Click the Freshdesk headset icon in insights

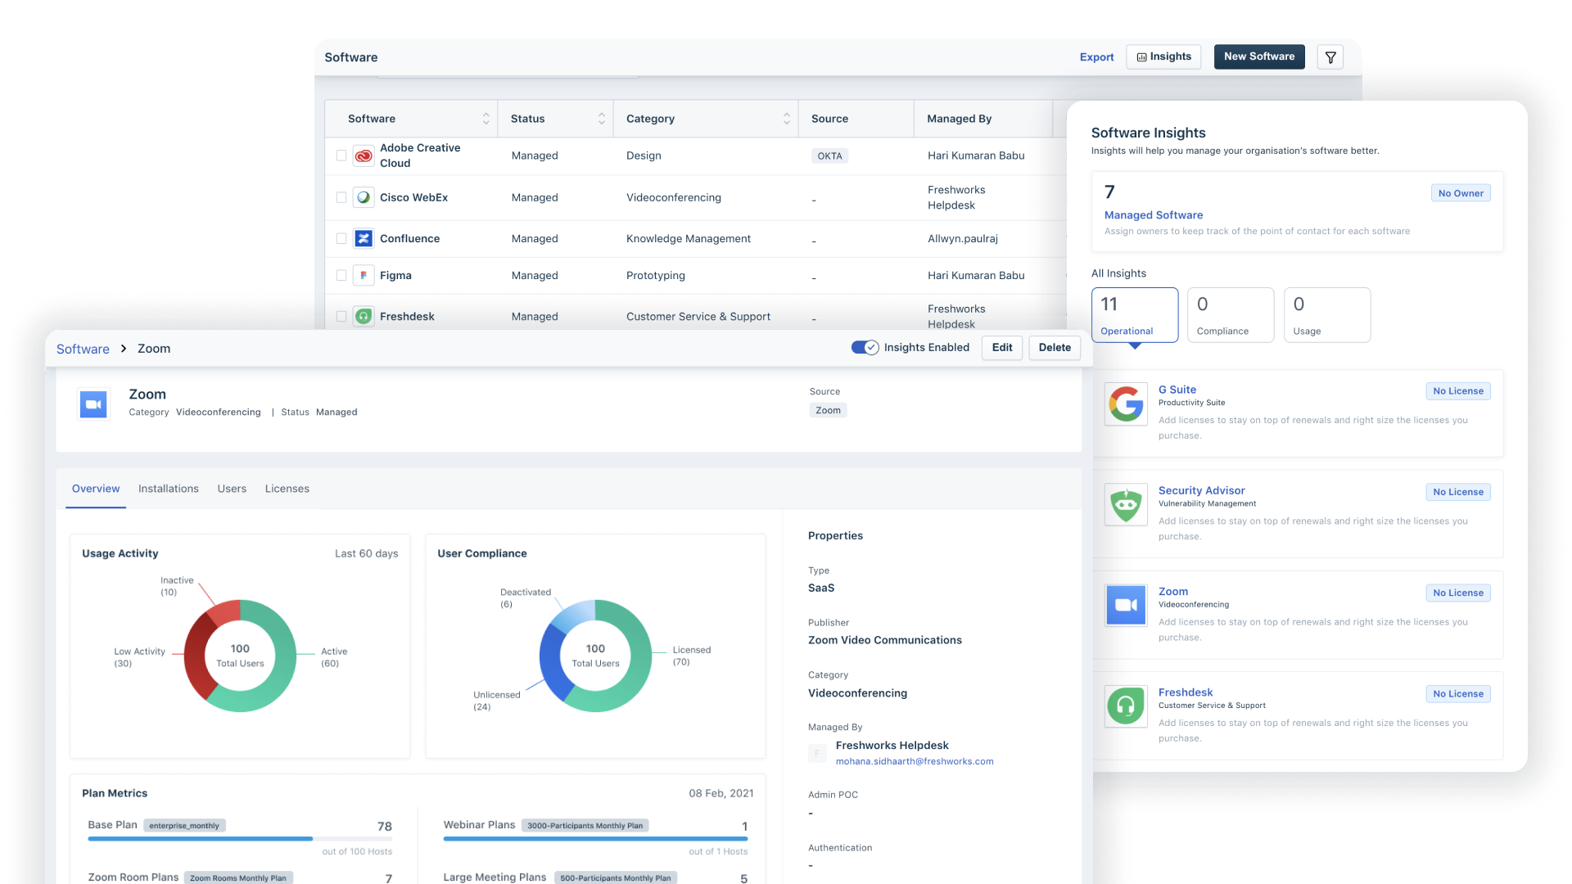(x=1126, y=706)
